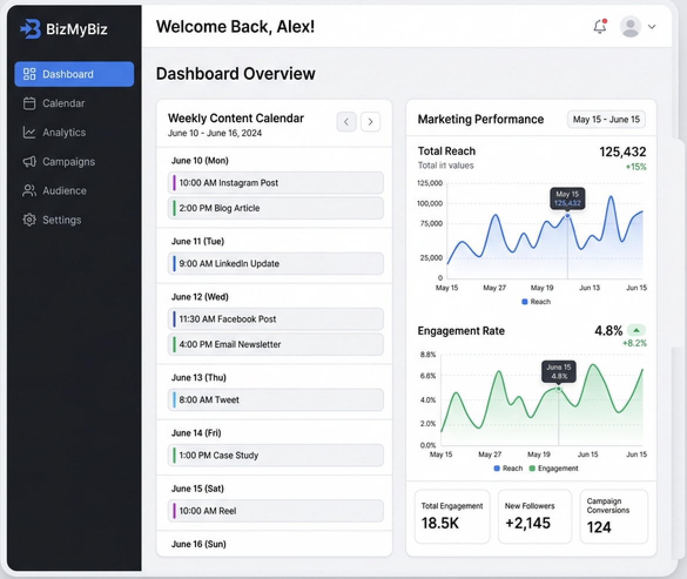Go to the previous calendar week
The image size is (687, 579).
346,122
